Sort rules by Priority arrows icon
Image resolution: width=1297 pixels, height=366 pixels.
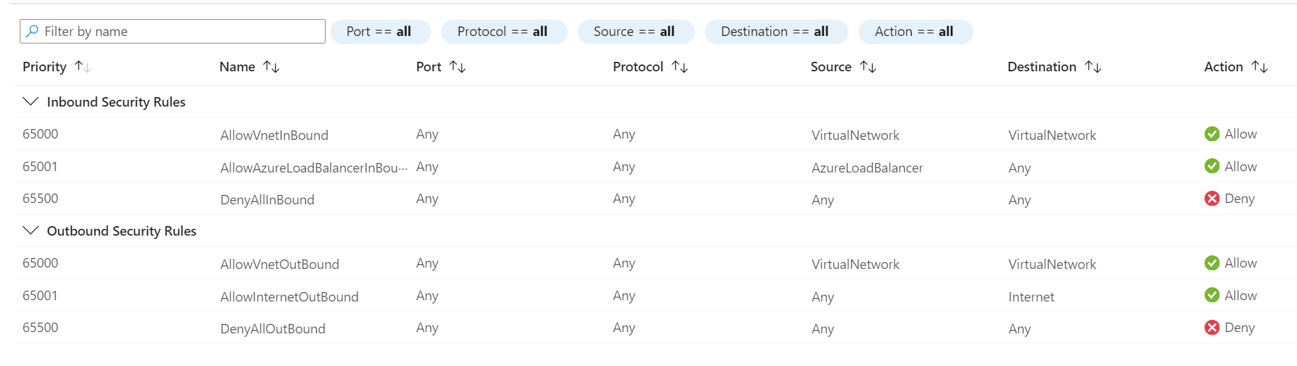[x=82, y=67]
